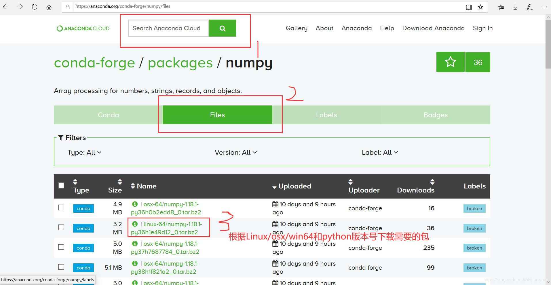The image size is (551, 285).
Task: Switch to the Labels tab
Action: coord(326,115)
